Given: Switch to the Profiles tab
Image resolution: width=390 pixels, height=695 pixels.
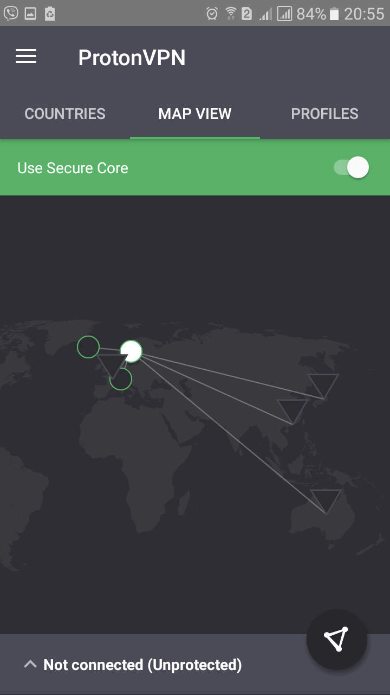Looking at the screenshot, I should (x=325, y=113).
